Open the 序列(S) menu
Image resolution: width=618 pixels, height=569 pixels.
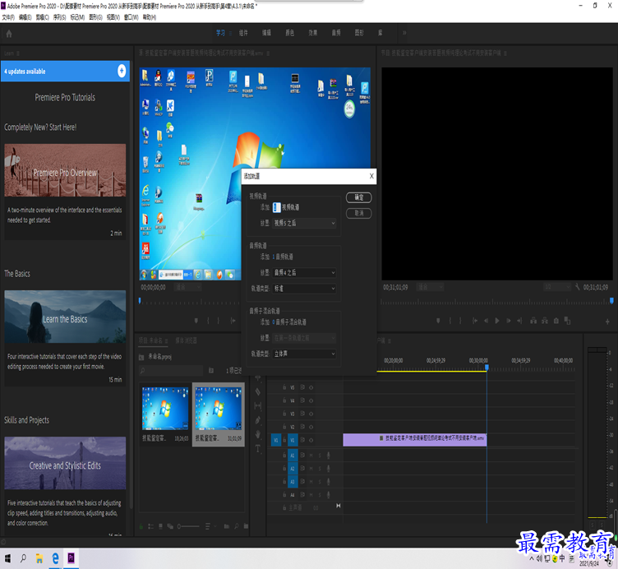[59, 17]
